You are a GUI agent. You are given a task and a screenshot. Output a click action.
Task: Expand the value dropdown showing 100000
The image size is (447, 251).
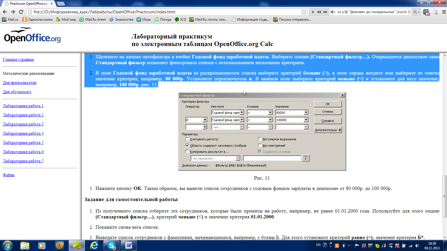306,120
